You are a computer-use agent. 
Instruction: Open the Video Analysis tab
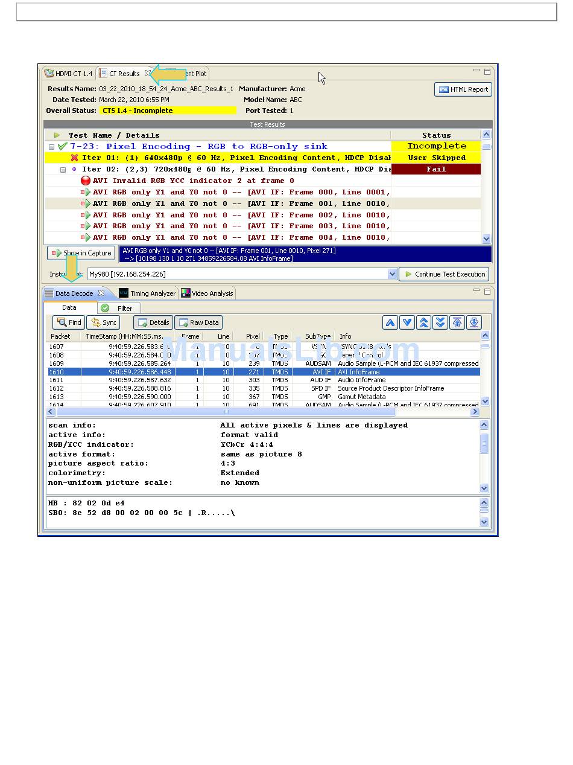207,293
